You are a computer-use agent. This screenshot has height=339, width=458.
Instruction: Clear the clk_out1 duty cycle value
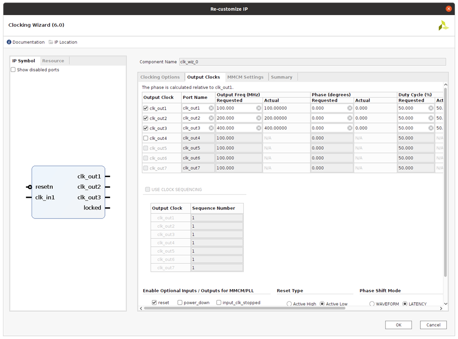[431, 108]
